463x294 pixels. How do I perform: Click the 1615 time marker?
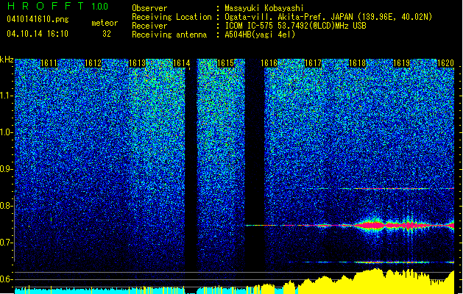(x=225, y=63)
